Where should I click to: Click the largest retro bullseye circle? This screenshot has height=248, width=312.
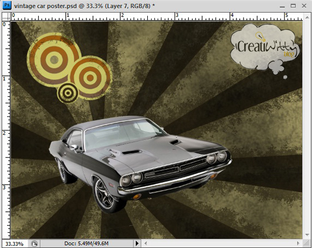click(54, 60)
